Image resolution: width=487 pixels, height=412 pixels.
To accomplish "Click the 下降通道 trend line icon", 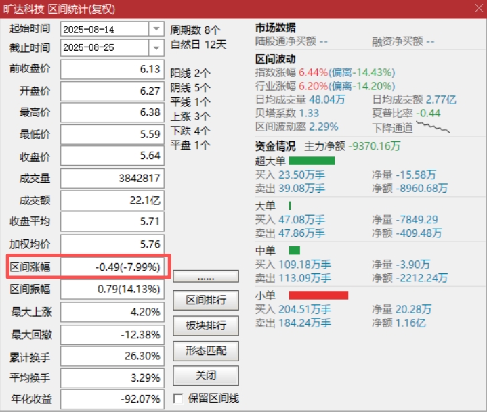I will point(433,127).
